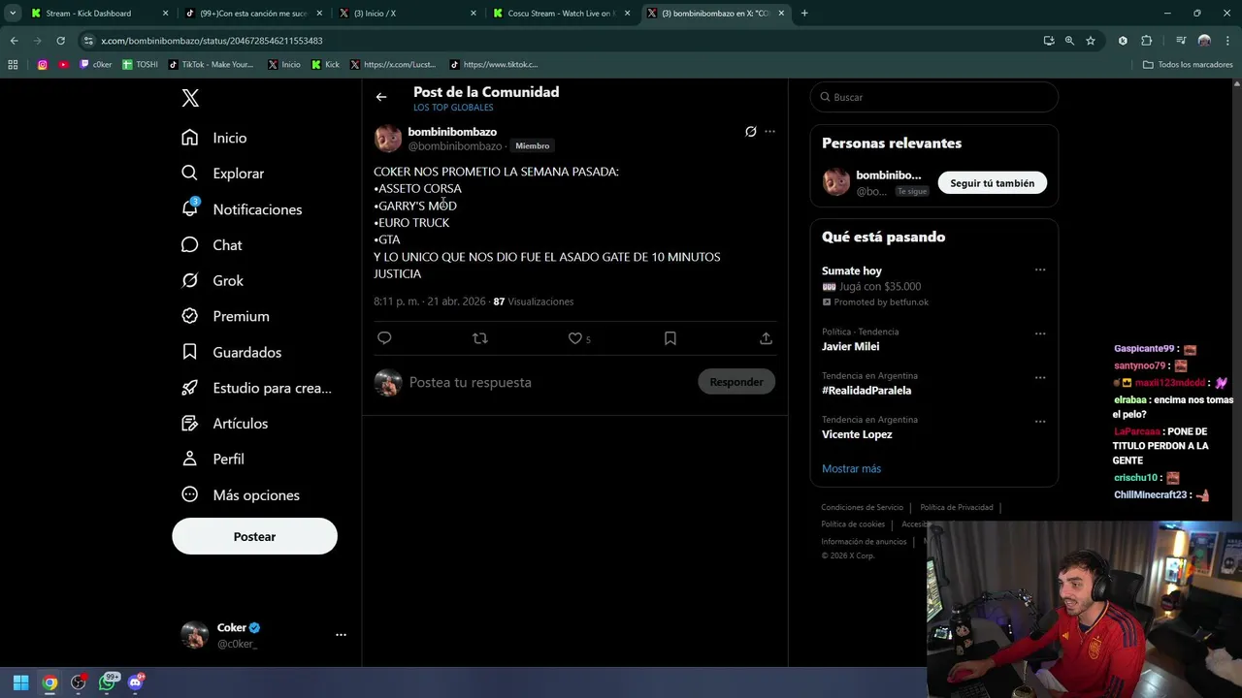Image resolution: width=1242 pixels, height=698 pixels.
Task: Open Condiciones de Servicio link
Action: (x=862, y=507)
